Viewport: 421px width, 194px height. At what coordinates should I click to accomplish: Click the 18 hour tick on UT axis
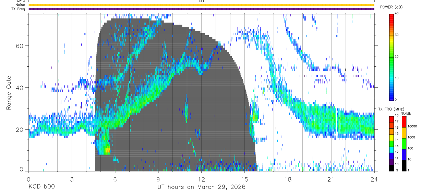[x=288, y=179]
